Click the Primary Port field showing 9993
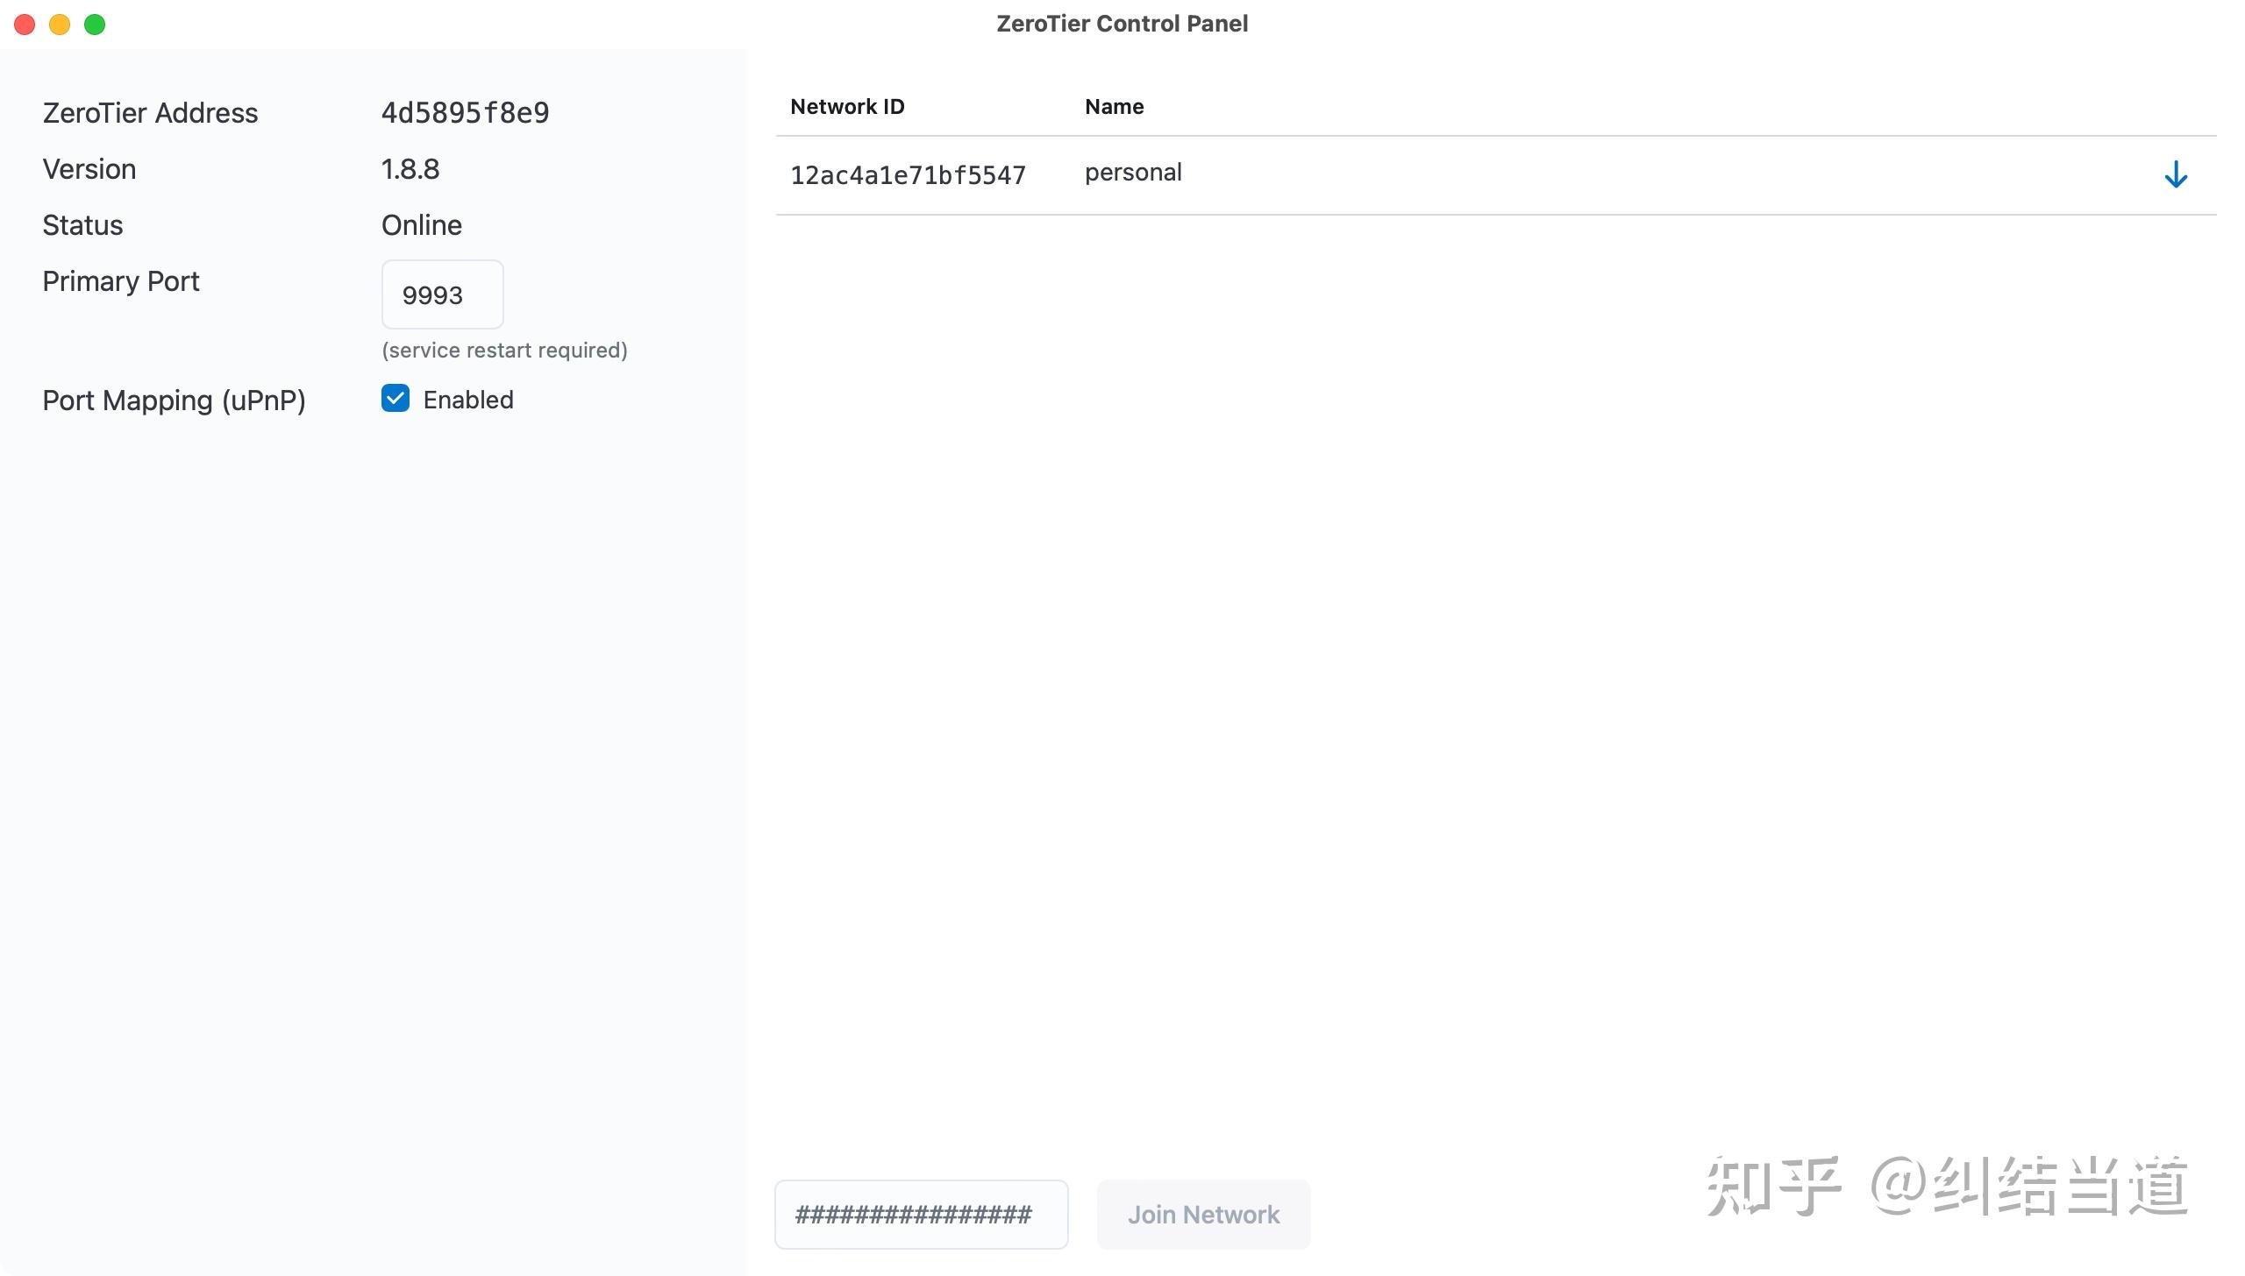 (442, 294)
